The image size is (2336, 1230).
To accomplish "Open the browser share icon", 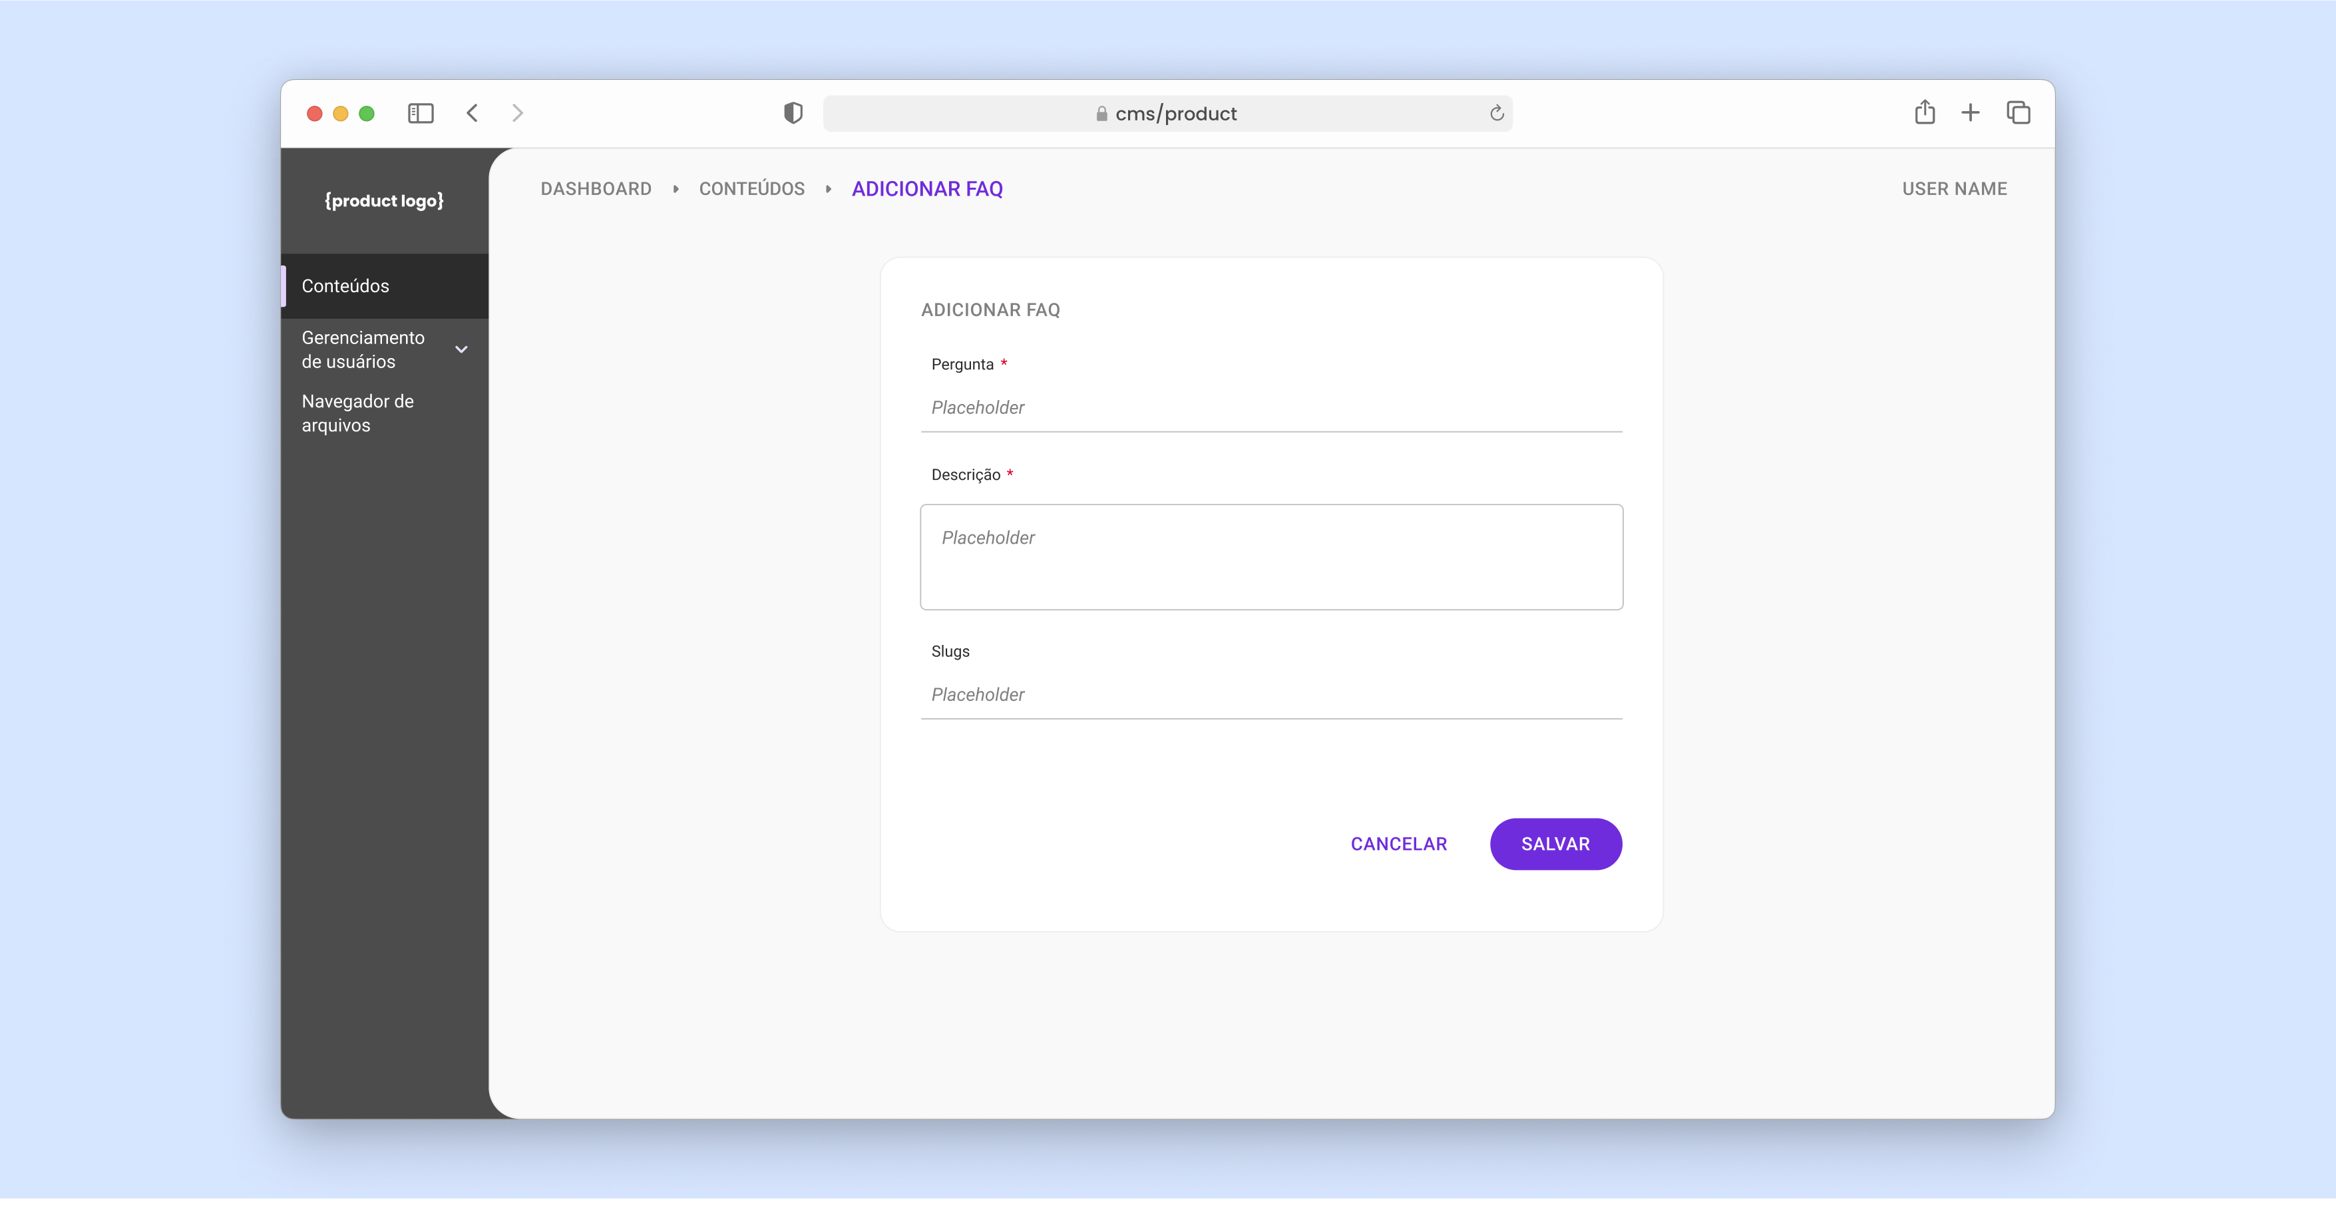I will pyautogui.click(x=1924, y=112).
